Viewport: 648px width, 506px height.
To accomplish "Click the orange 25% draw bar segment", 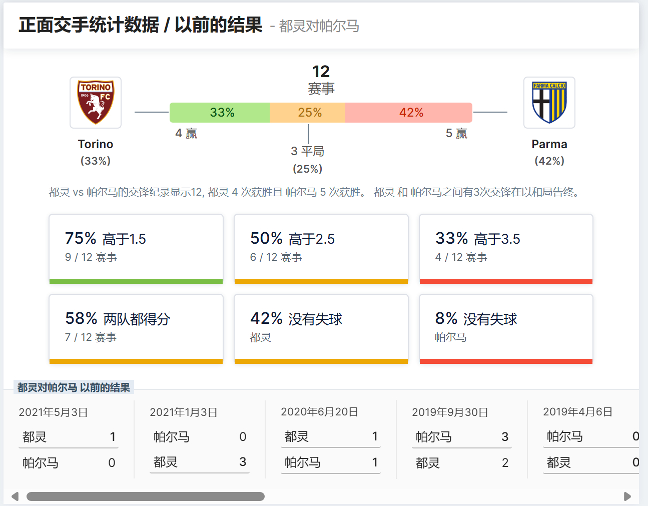I will [x=308, y=113].
